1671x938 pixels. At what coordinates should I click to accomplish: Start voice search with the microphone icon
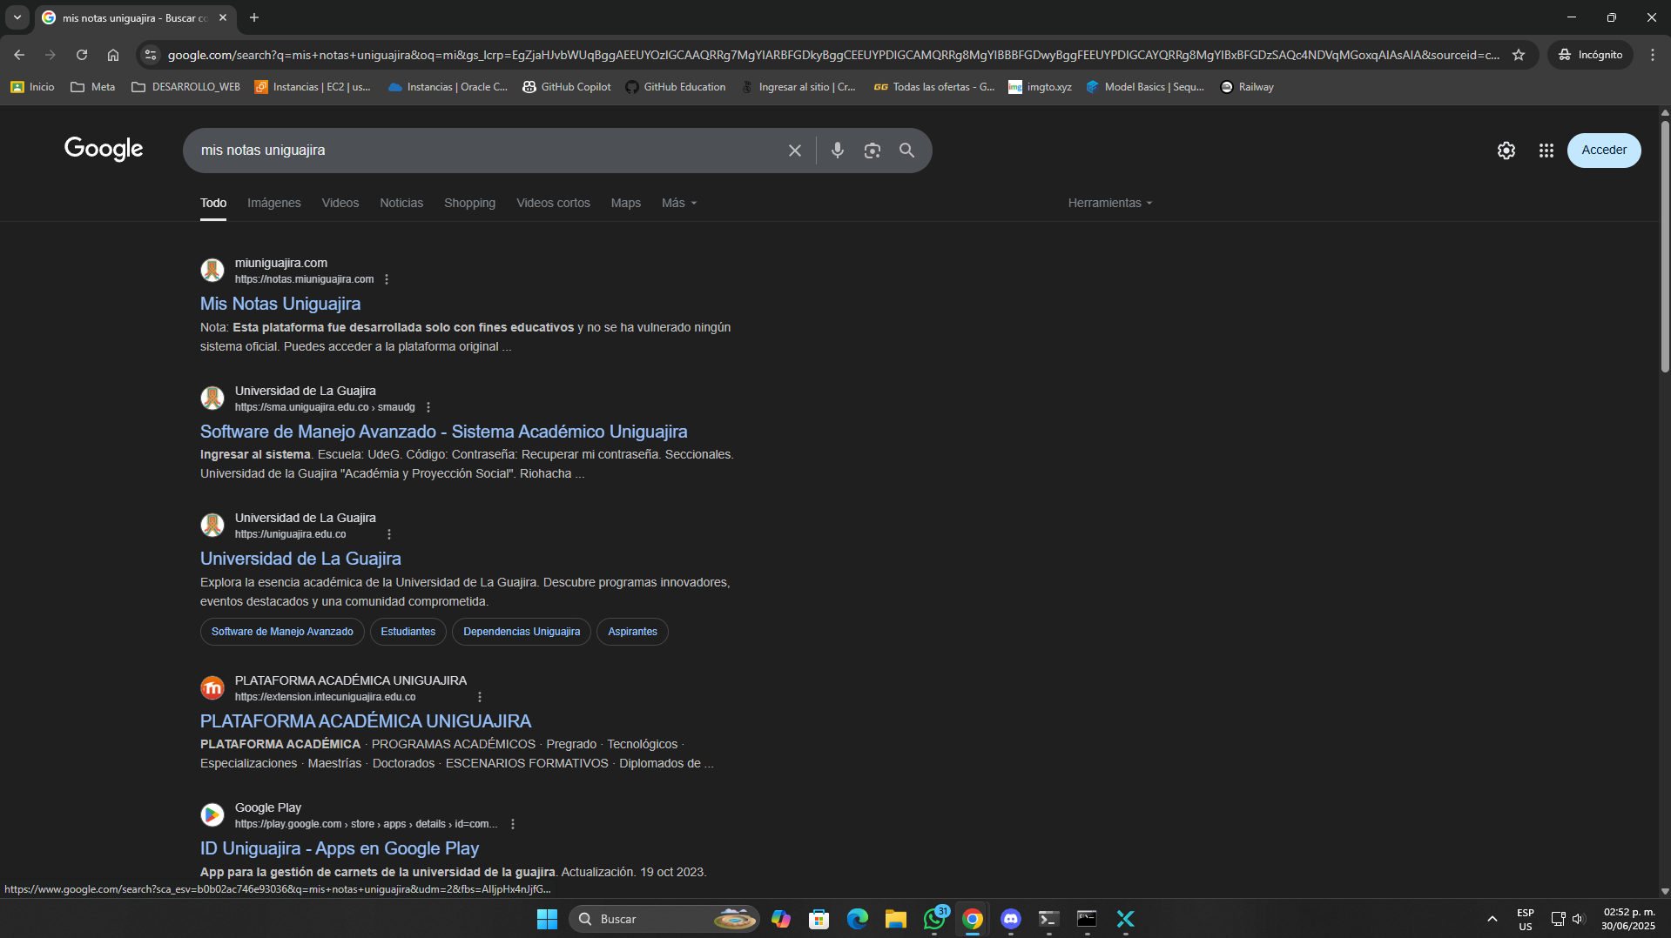[x=837, y=151]
